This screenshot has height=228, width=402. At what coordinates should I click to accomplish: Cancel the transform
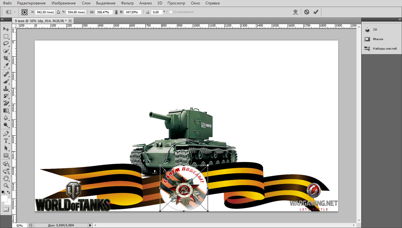pos(307,12)
